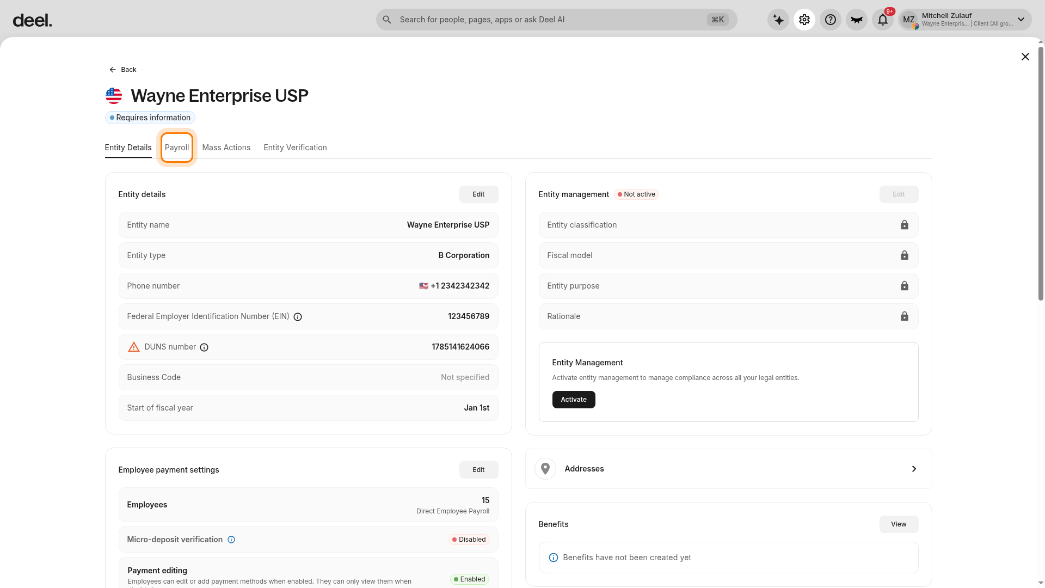Open Deel AI sparkle assistant
The image size is (1045, 588).
(778, 20)
